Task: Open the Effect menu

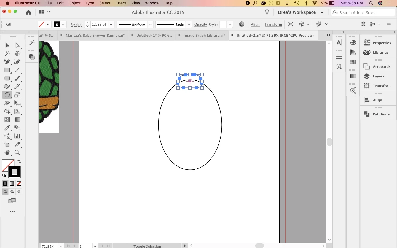Action: [x=121, y=3]
